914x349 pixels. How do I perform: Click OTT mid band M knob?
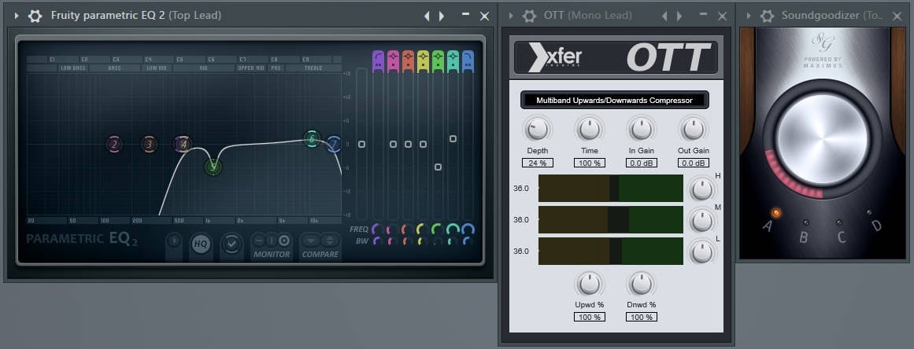701,220
